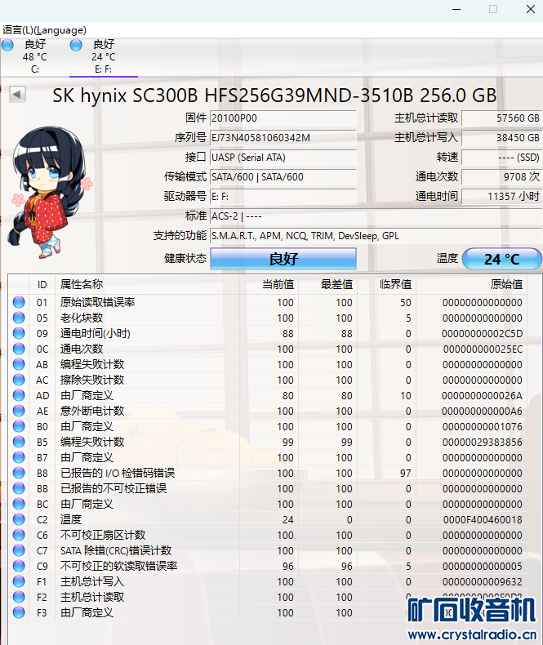The width and height of the screenshot is (543, 645).
Task: Click the transfer mode field SATA/600 | SATA/600
Action: click(283, 177)
